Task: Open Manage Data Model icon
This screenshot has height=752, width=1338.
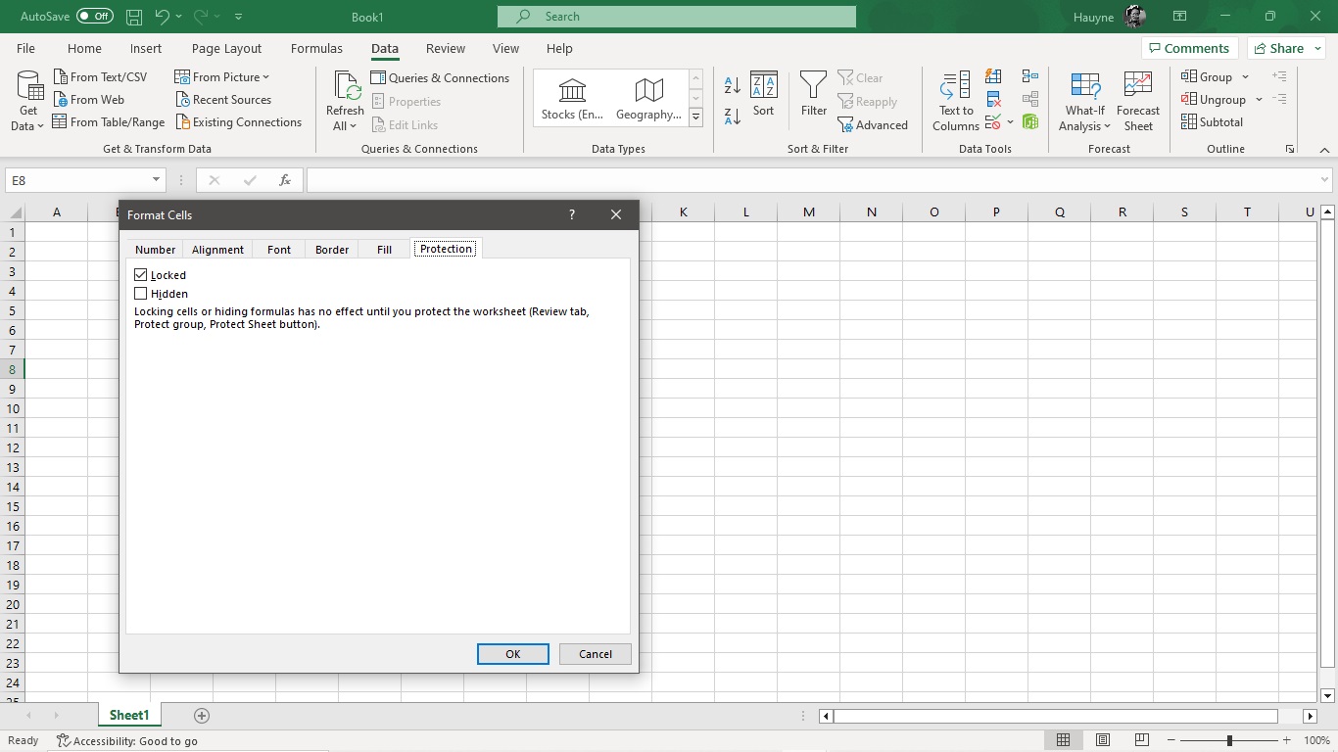Action: coord(1029,121)
